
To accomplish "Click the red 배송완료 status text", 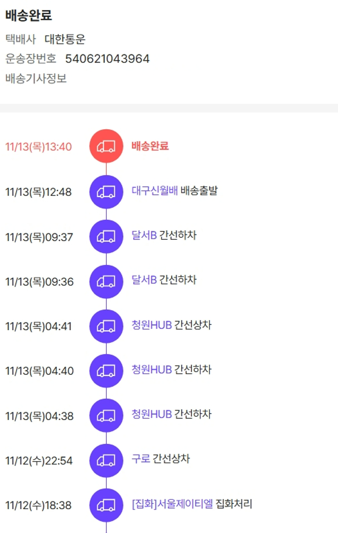I will coord(150,146).
